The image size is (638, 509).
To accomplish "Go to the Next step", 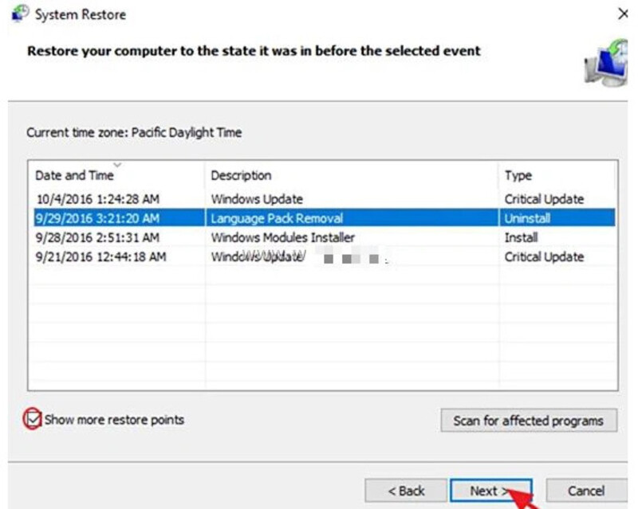I will click(490, 491).
